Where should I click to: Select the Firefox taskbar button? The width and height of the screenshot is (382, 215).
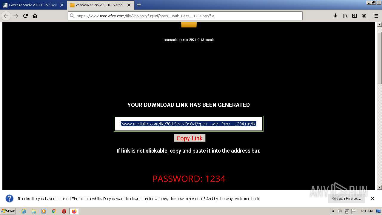[x=74, y=211]
